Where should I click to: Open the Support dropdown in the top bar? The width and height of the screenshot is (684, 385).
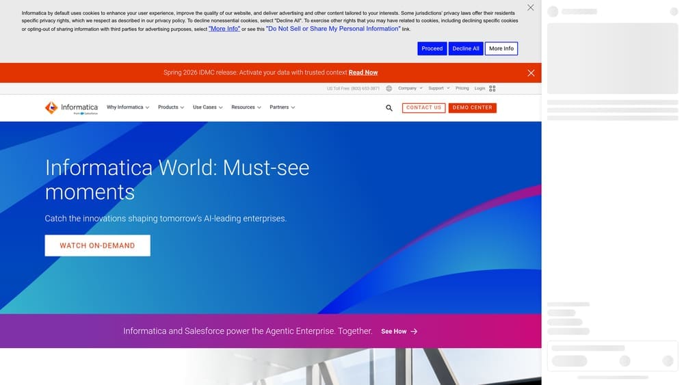(x=439, y=88)
